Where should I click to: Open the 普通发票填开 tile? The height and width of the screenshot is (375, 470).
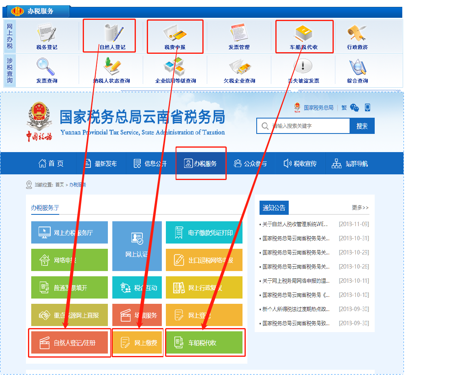69,287
